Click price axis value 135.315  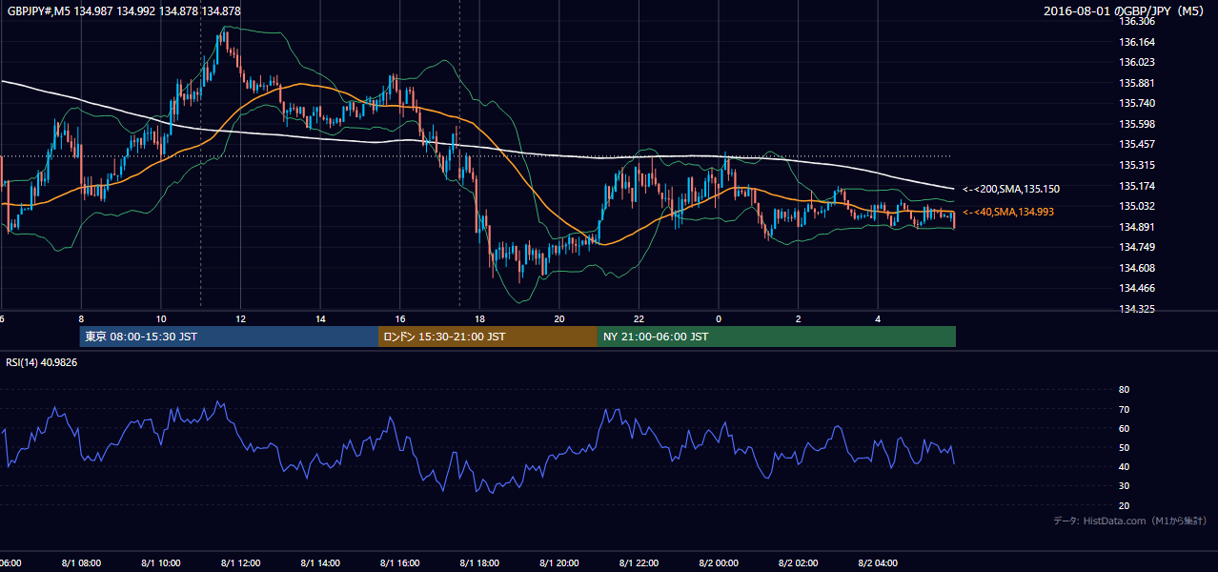(x=1137, y=165)
